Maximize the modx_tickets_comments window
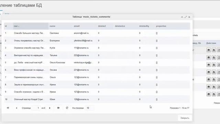The height and width of the screenshot is (124, 220). point(186,17)
